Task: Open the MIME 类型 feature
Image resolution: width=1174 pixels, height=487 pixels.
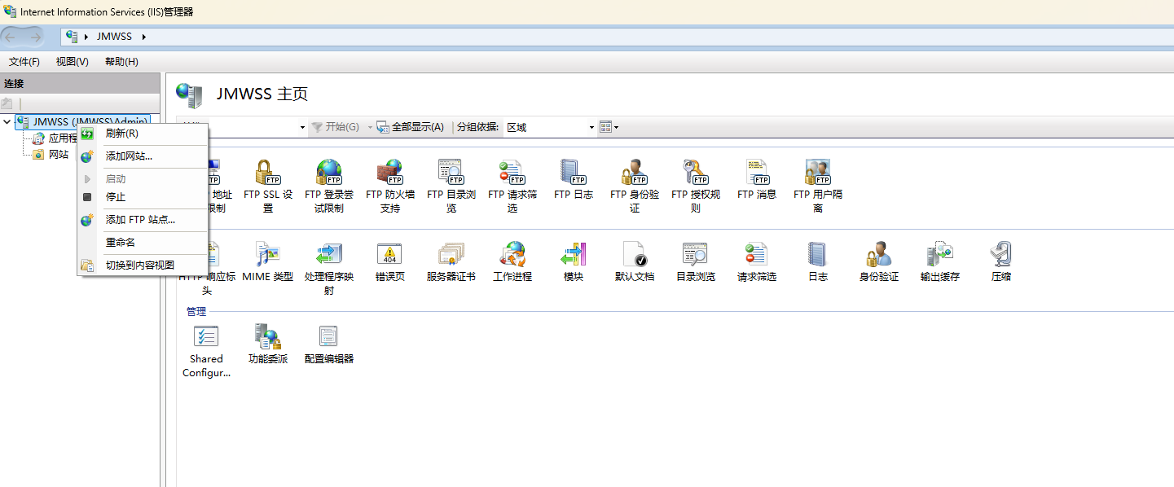Action: point(267,256)
